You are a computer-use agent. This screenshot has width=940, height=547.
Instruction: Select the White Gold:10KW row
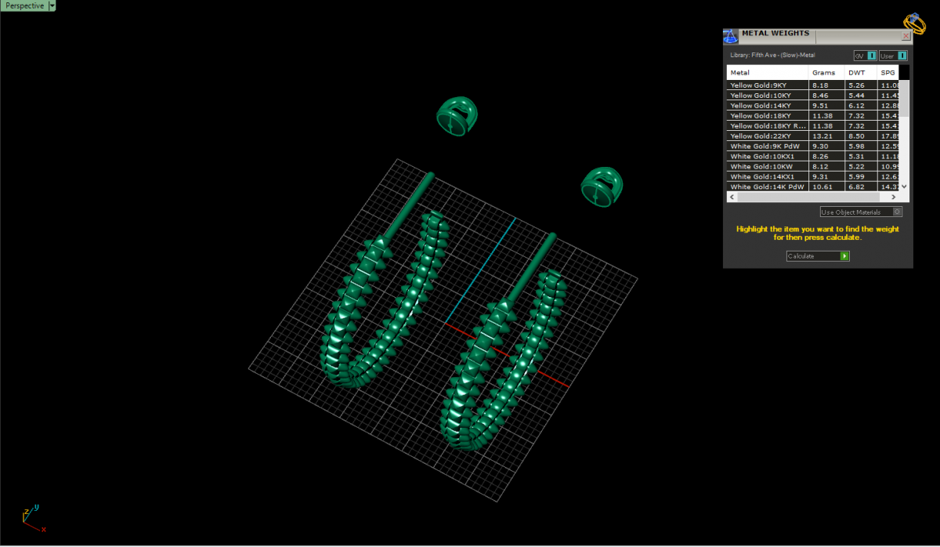(768, 166)
